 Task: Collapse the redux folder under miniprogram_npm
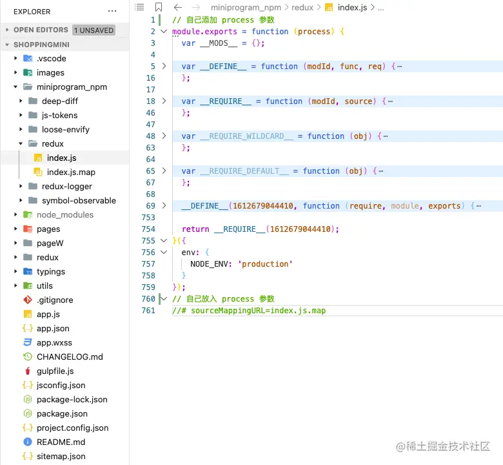coord(21,143)
